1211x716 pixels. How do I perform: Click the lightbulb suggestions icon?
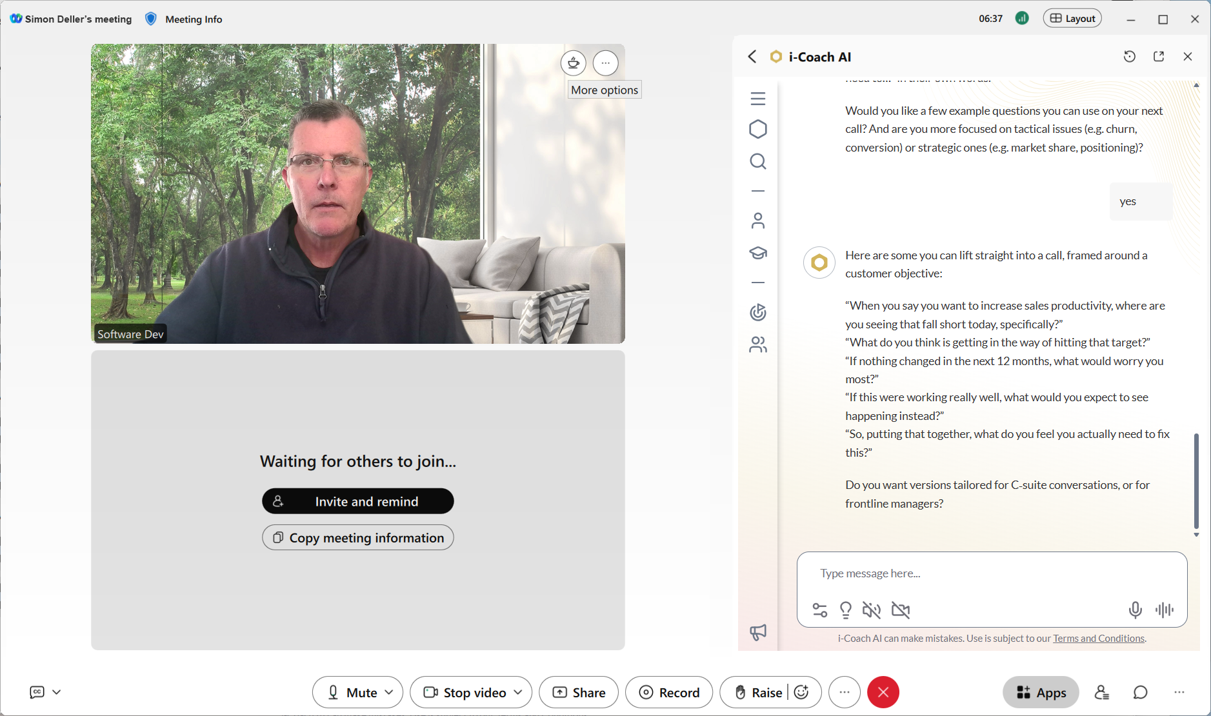pyautogui.click(x=845, y=610)
